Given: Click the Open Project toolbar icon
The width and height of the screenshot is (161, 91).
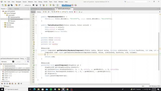Looking at the screenshot, I should pos(9,5).
